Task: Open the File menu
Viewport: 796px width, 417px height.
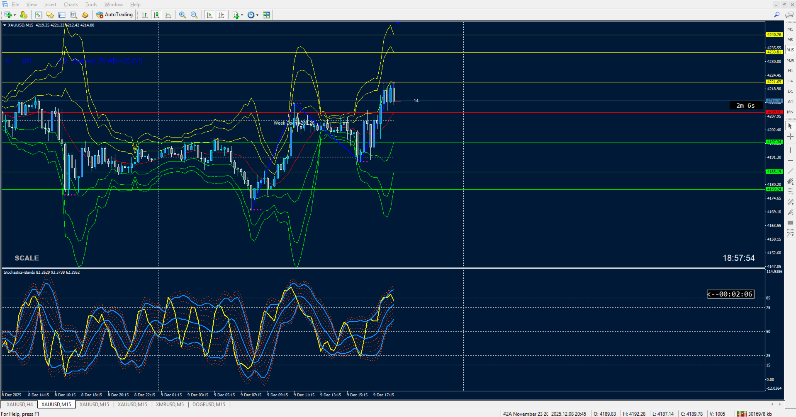Action: click(x=15, y=5)
